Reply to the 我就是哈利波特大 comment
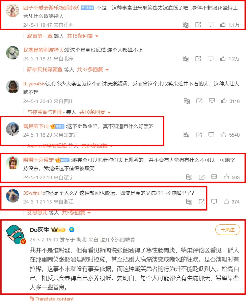Image resolution: width=246 pixels, height=306 pixels. coord(211,58)
